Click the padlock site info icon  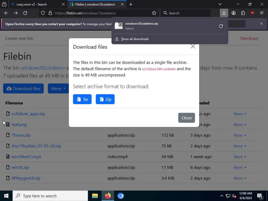50,13
